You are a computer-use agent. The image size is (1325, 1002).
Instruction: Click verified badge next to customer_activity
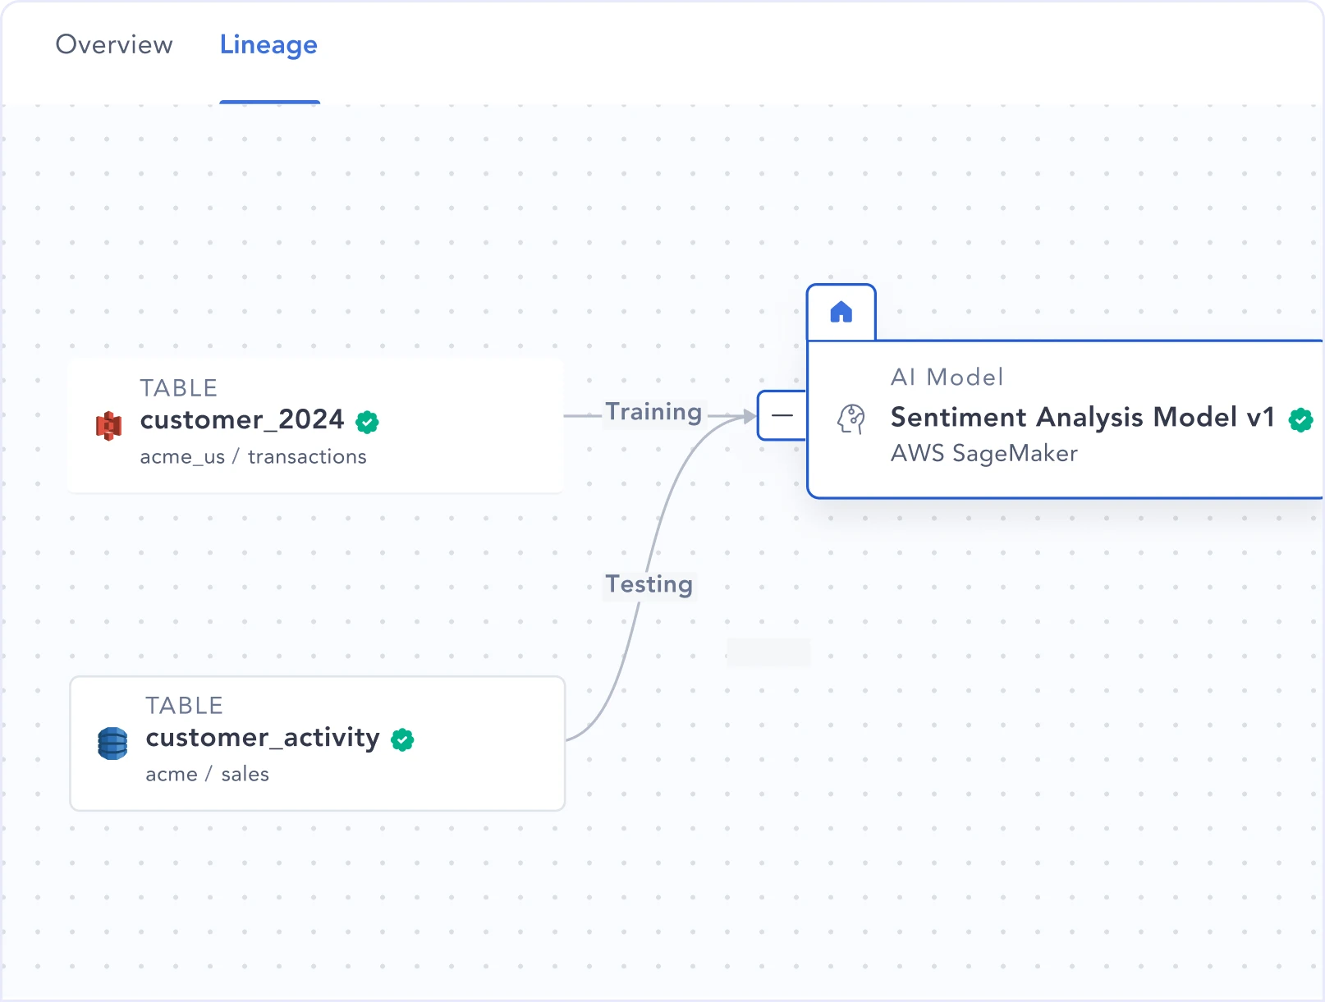pos(402,739)
